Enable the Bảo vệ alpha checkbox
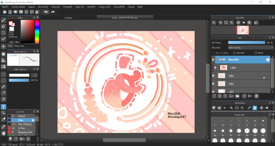The height and width of the screenshot is (146, 275). [214, 53]
